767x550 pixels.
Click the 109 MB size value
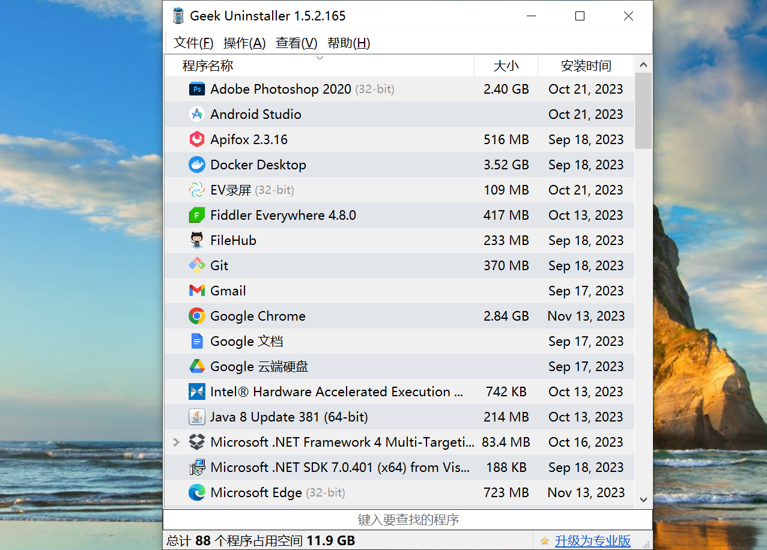506,190
